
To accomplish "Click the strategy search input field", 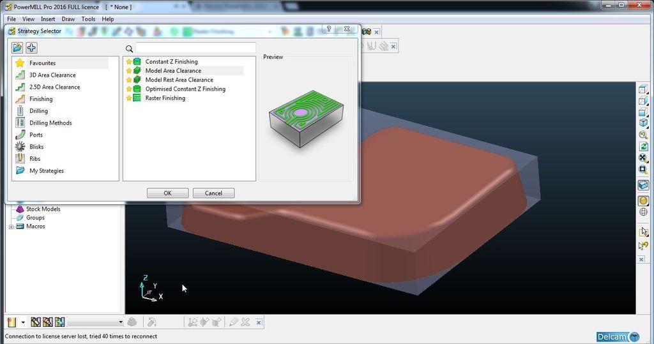I will point(195,49).
